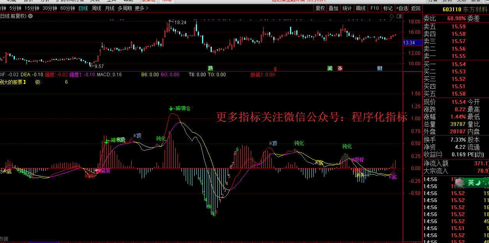Click the +自选 add to watchlist button

click(402, 8)
